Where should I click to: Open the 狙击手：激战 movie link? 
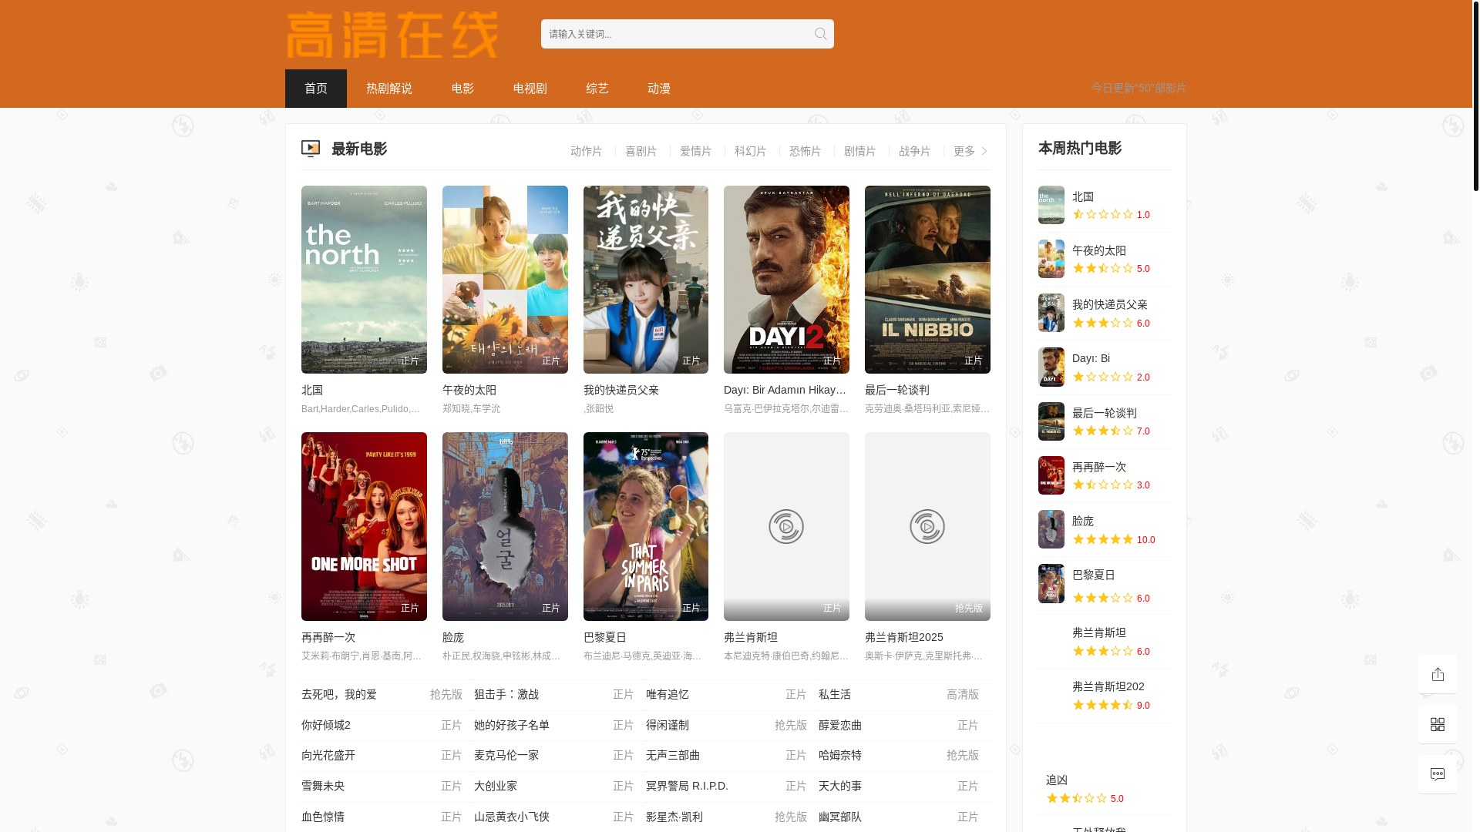[506, 694]
